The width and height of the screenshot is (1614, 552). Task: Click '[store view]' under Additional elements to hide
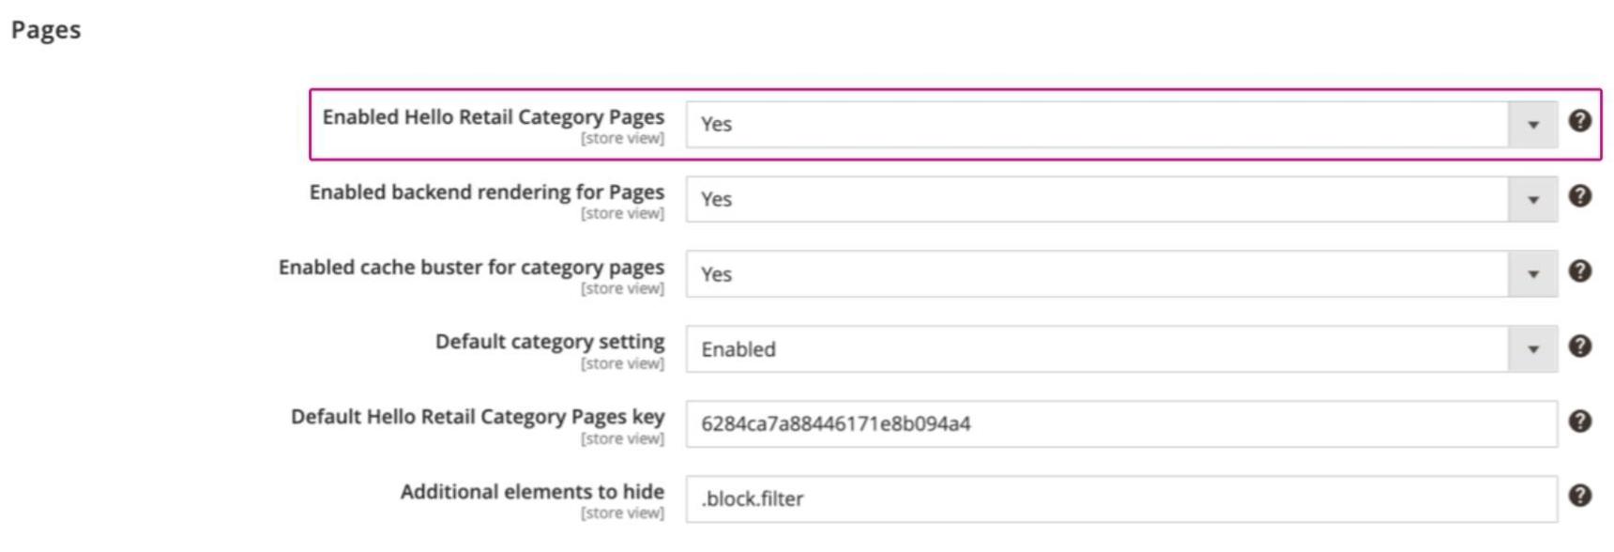click(x=622, y=514)
